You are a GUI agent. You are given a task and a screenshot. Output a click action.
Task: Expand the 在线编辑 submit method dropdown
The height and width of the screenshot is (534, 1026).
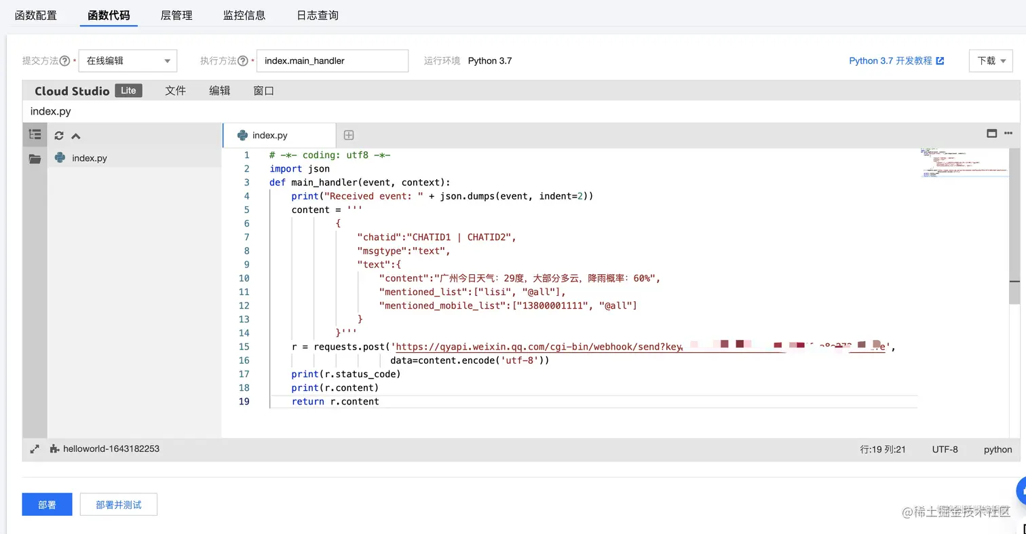click(x=128, y=60)
